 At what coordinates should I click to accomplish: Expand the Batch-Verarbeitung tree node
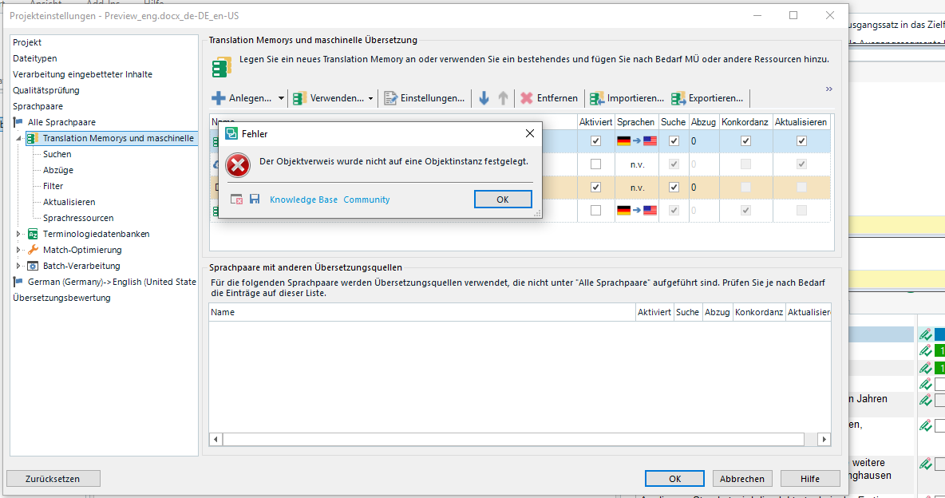(x=19, y=266)
